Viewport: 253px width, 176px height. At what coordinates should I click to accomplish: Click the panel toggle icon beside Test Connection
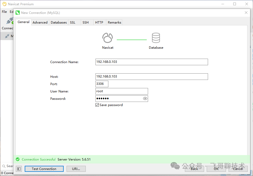(x=19, y=169)
